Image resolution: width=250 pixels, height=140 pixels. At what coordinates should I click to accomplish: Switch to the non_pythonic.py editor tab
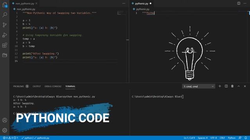click(x=25, y=3)
